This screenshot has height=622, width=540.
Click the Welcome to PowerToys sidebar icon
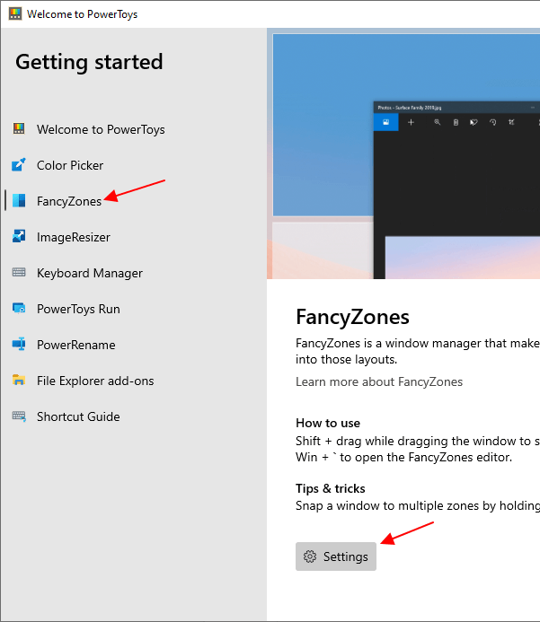19,128
